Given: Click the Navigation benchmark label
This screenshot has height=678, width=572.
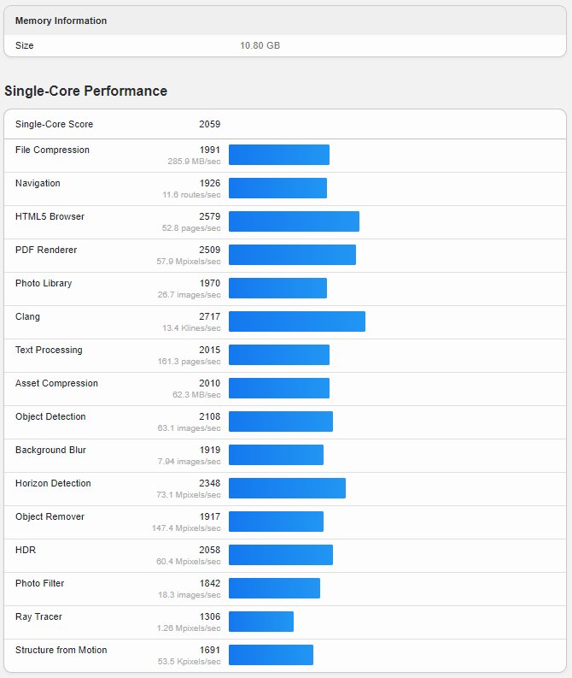Looking at the screenshot, I should pyautogui.click(x=38, y=183).
